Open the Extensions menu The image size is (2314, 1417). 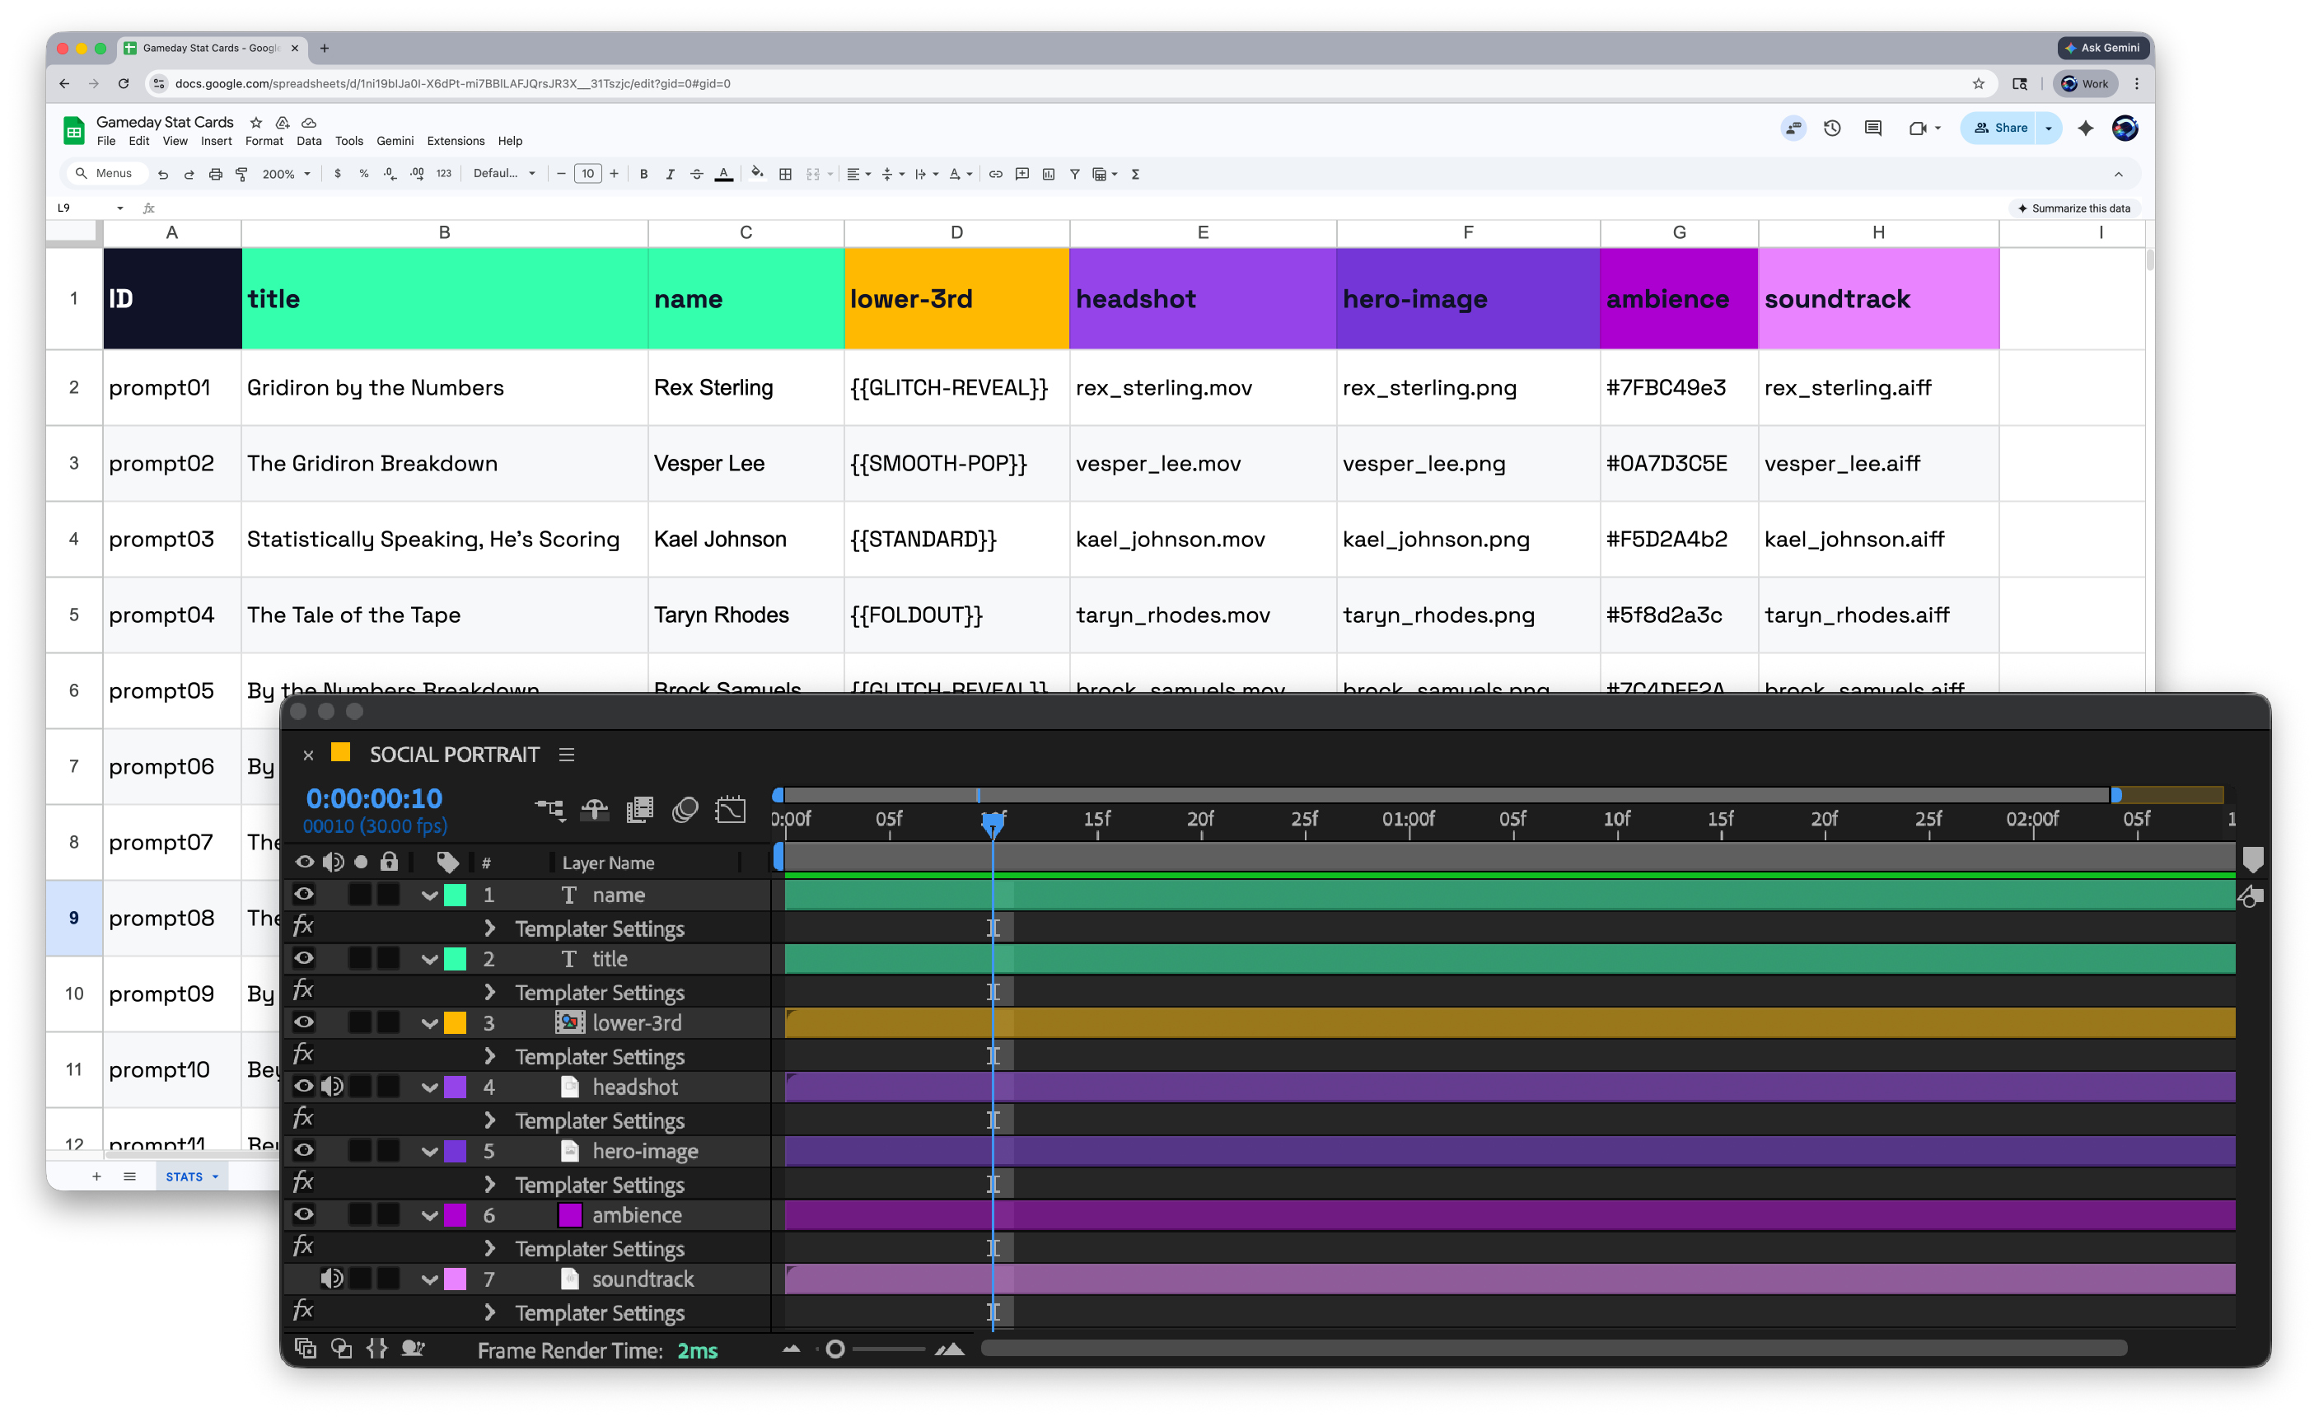455,141
